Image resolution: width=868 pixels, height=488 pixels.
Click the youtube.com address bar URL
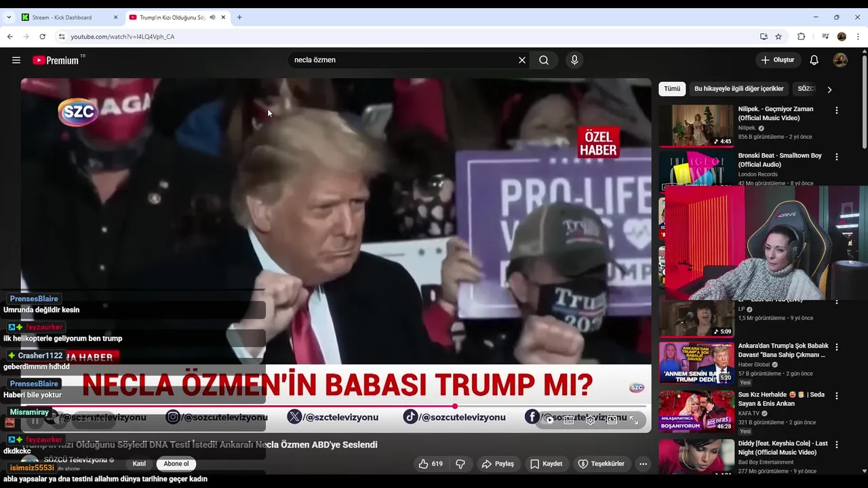pyautogui.click(x=123, y=37)
